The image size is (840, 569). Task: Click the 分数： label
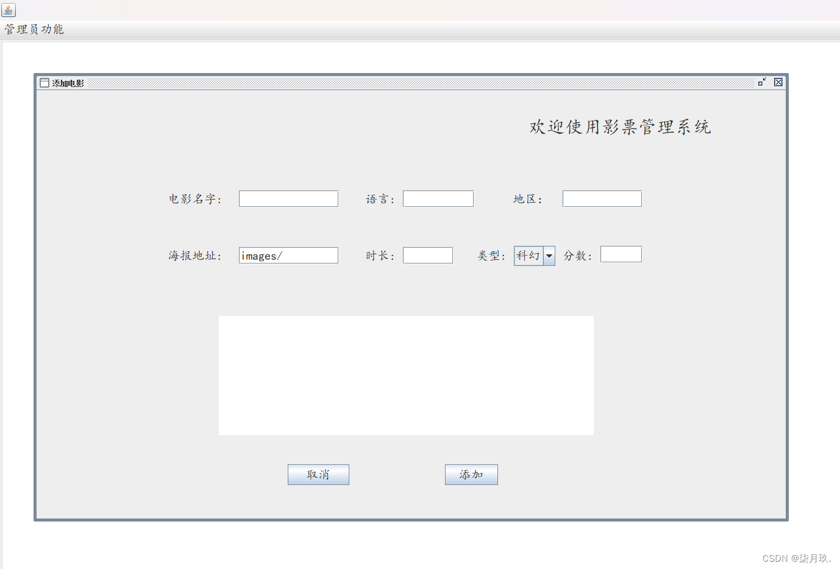pos(578,256)
